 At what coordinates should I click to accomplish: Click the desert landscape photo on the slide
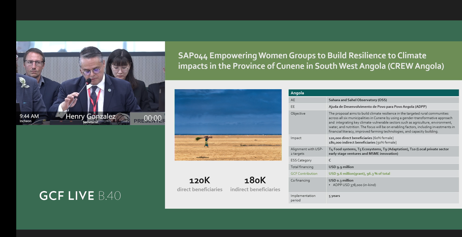click(x=228, y=125)
